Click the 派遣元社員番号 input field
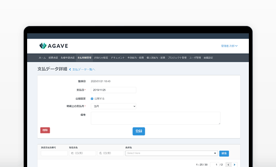The image size is (276, 167). coord(54,153)
